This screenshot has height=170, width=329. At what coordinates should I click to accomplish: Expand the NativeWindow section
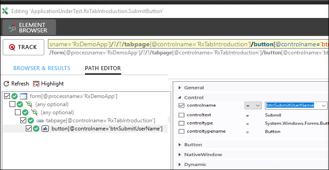(x=180, y=155)
